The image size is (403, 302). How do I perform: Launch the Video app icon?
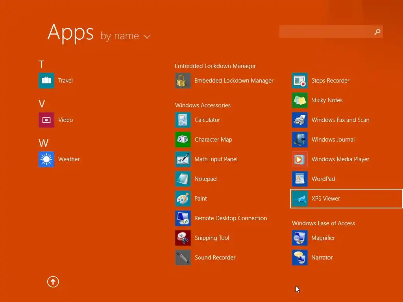pos(46,120)
